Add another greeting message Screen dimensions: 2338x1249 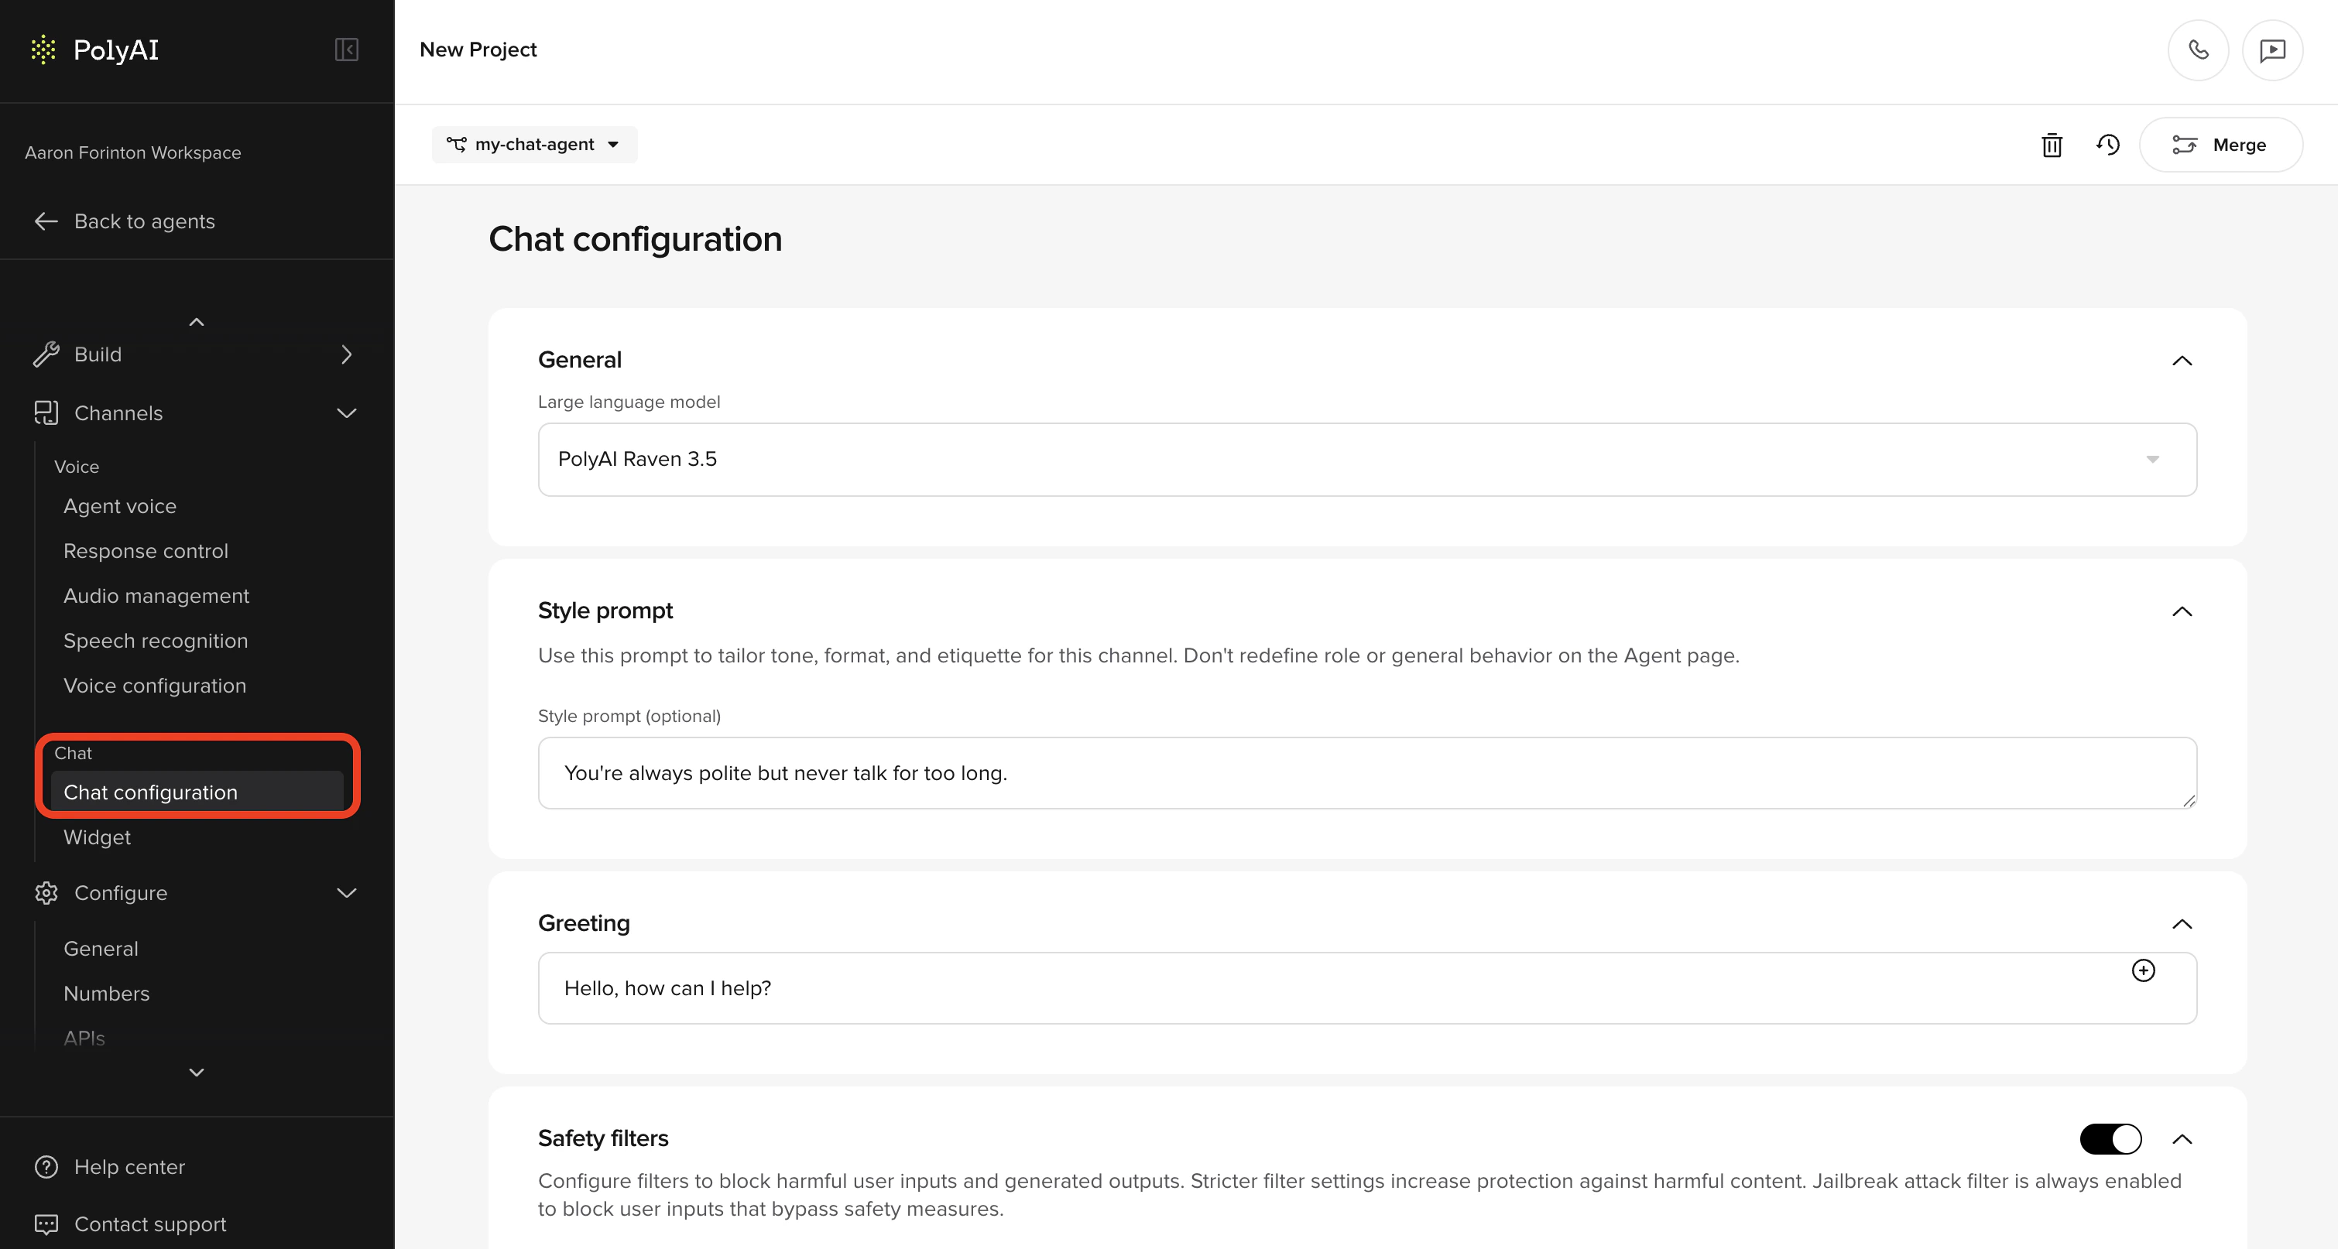2144,970
